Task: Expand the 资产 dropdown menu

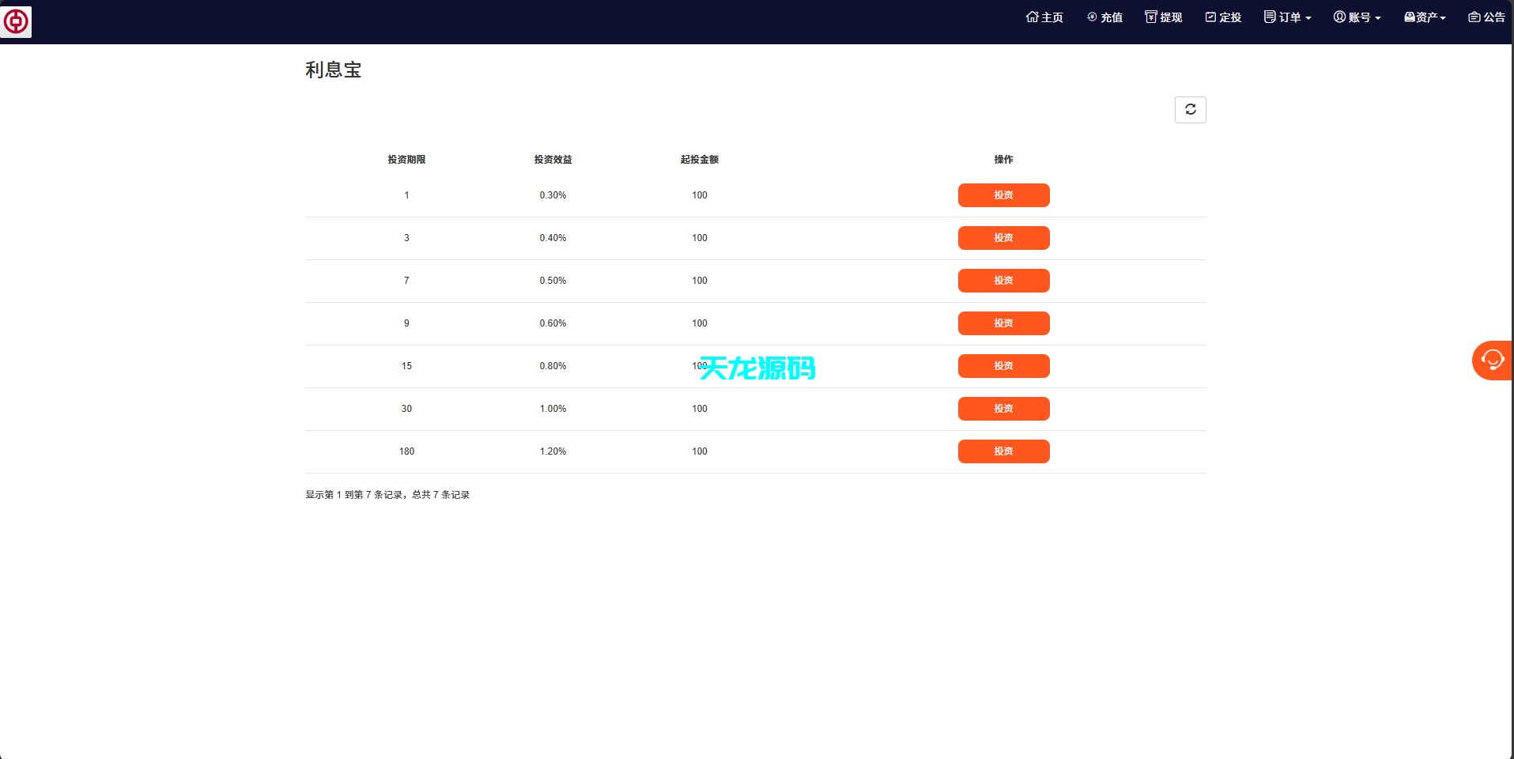Action: click(1425, 17)
